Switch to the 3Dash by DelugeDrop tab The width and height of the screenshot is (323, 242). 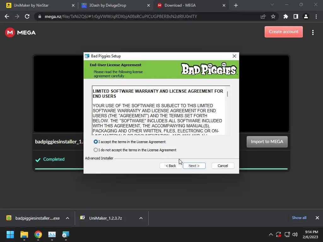(115, 5)
